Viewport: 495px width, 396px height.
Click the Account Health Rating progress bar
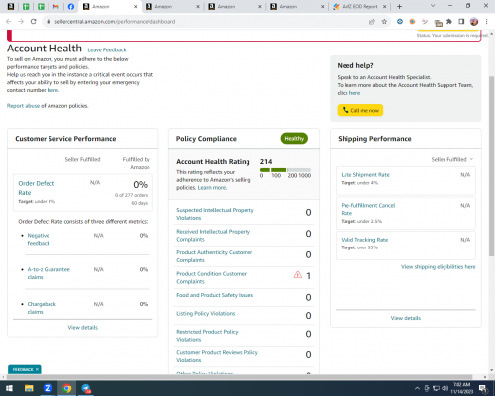(285, 170)
